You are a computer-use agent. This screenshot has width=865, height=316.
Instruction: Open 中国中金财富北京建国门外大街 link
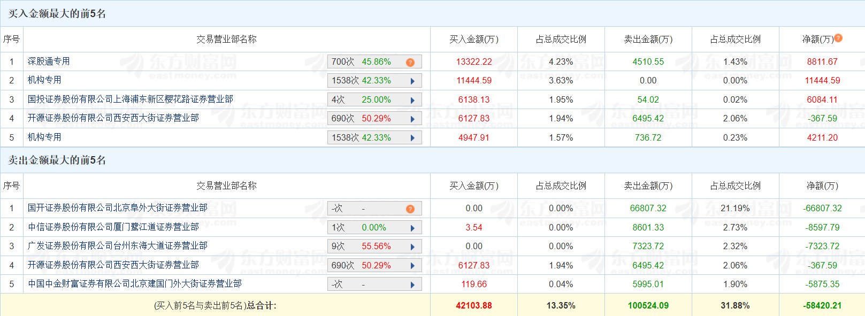(x=135, y=284)
